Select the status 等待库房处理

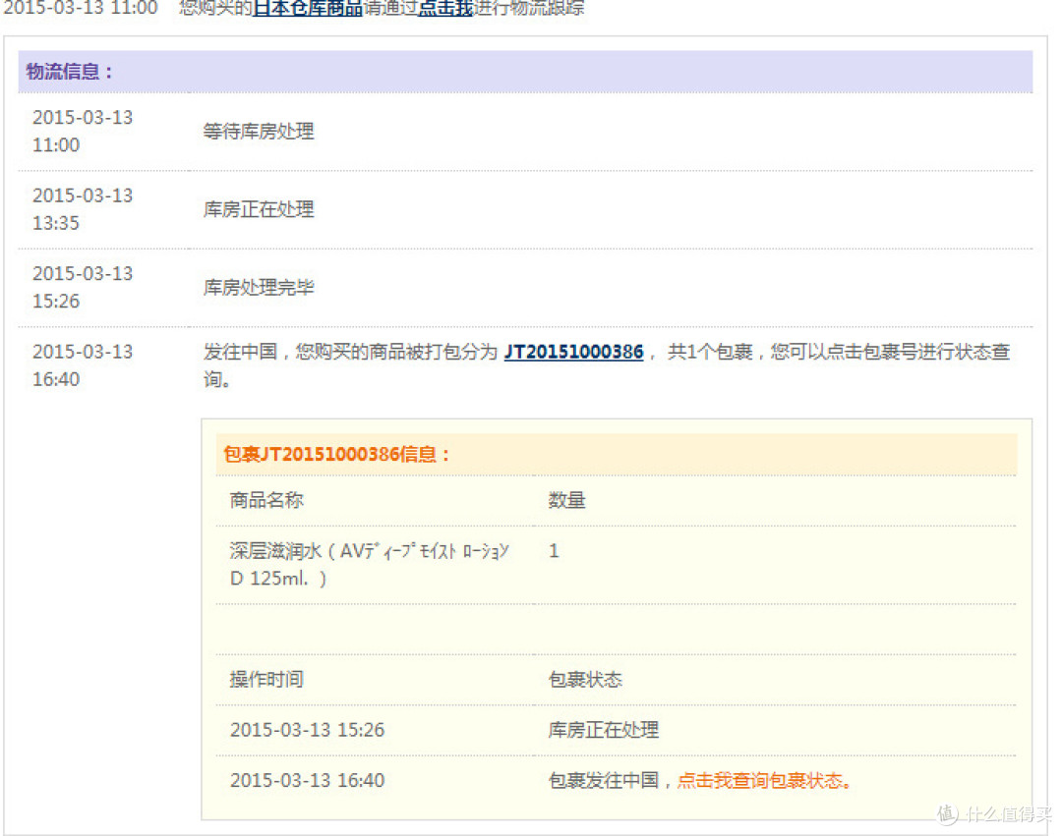[259, 132]
